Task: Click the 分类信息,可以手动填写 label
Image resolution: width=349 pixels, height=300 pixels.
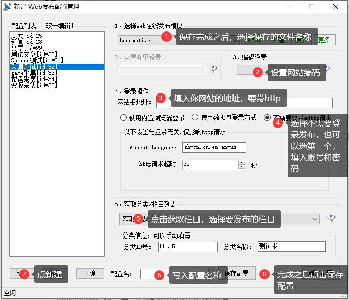Action: pyautogui.click(x=157, y=235)
